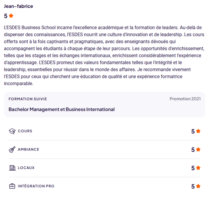Click the briefcase Intégration Pro icon
Screen dimensions: 209x197
tap(12, 186)
